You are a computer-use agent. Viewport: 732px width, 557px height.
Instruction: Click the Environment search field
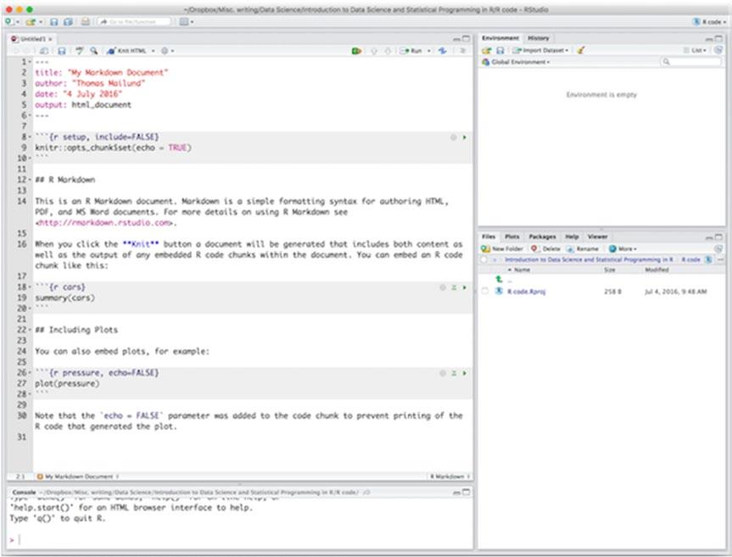(x=691, y=62)
